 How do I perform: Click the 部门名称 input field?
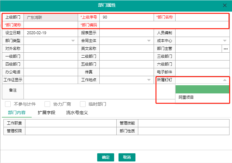202,17
